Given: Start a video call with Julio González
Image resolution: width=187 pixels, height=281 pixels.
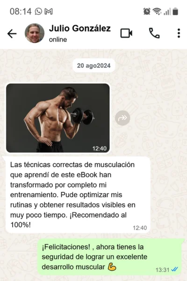Looking at the screenshot, I should coord(126,33).
